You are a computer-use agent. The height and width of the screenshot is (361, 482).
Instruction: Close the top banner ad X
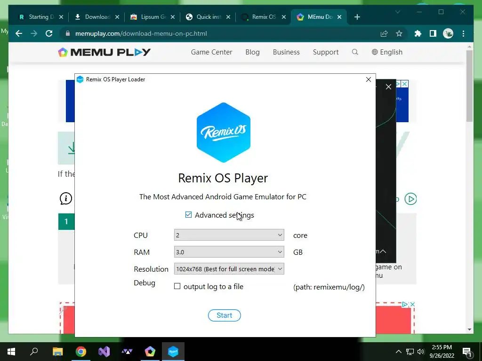coord(404,84)
